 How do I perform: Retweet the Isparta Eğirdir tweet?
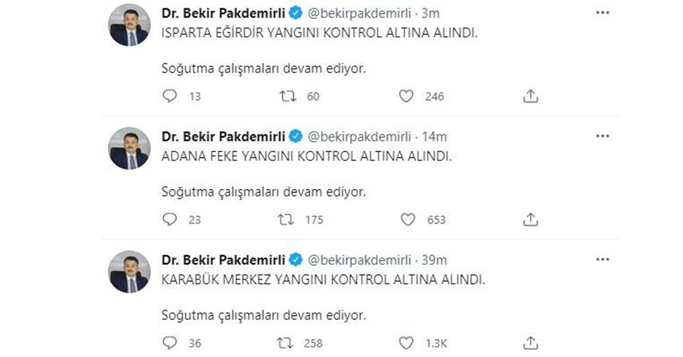click(289, 97)
